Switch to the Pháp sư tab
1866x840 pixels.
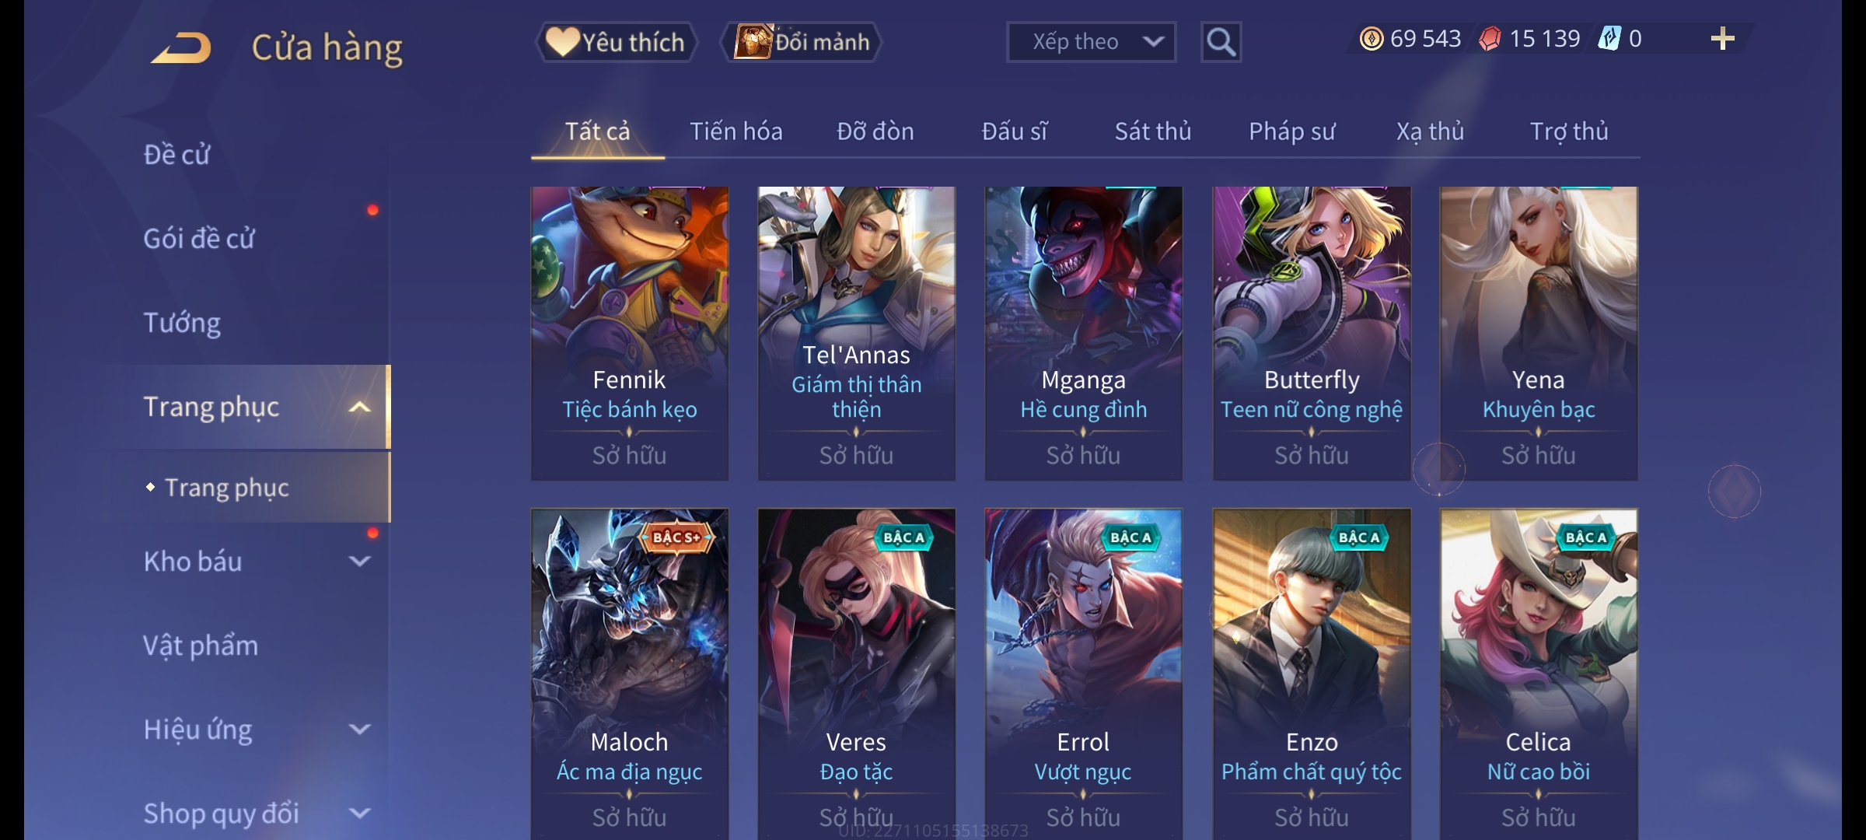pyautogui.click(x=1291, y=131)
